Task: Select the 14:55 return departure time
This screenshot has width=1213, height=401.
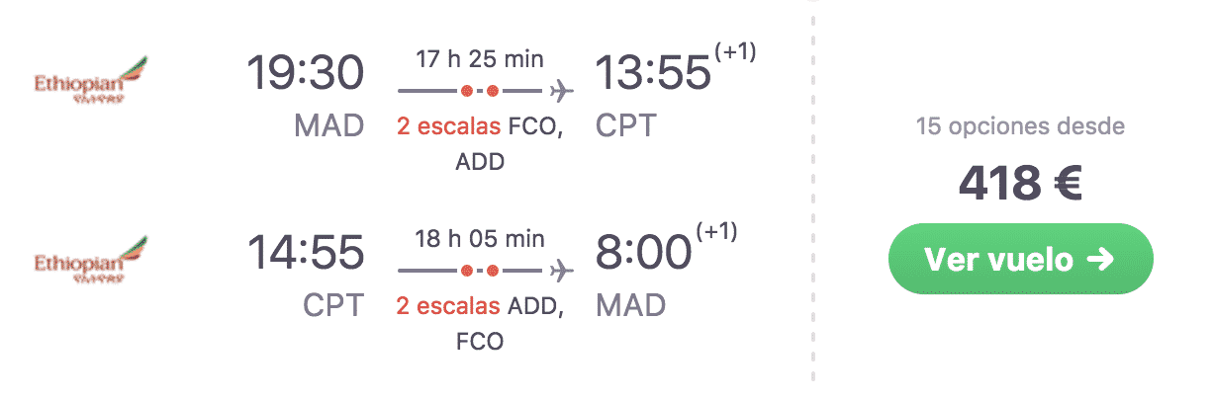Action: [306, 253]
